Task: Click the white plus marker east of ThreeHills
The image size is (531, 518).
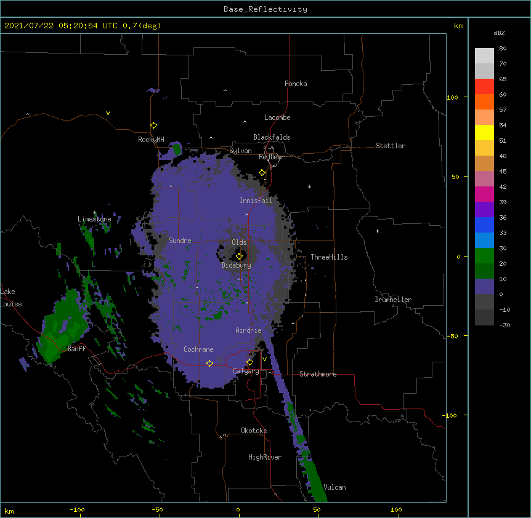Action: [x=377, y=231]
